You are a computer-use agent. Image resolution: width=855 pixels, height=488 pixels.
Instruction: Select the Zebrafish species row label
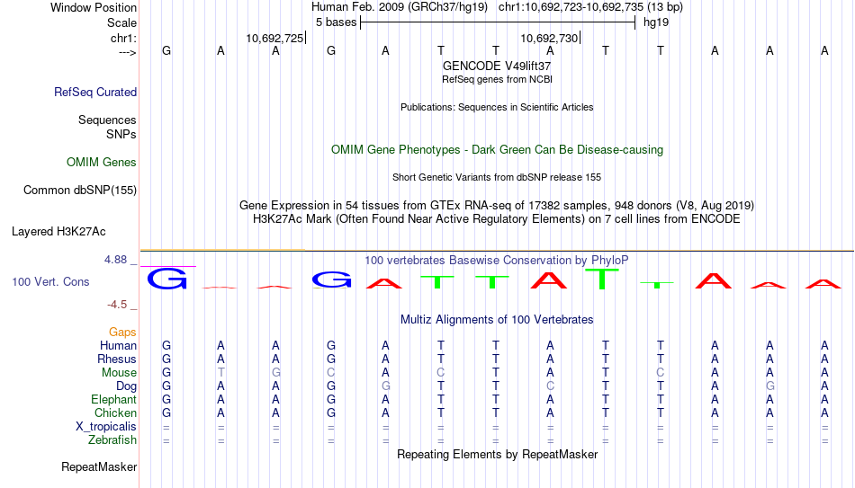coord(112,440)
